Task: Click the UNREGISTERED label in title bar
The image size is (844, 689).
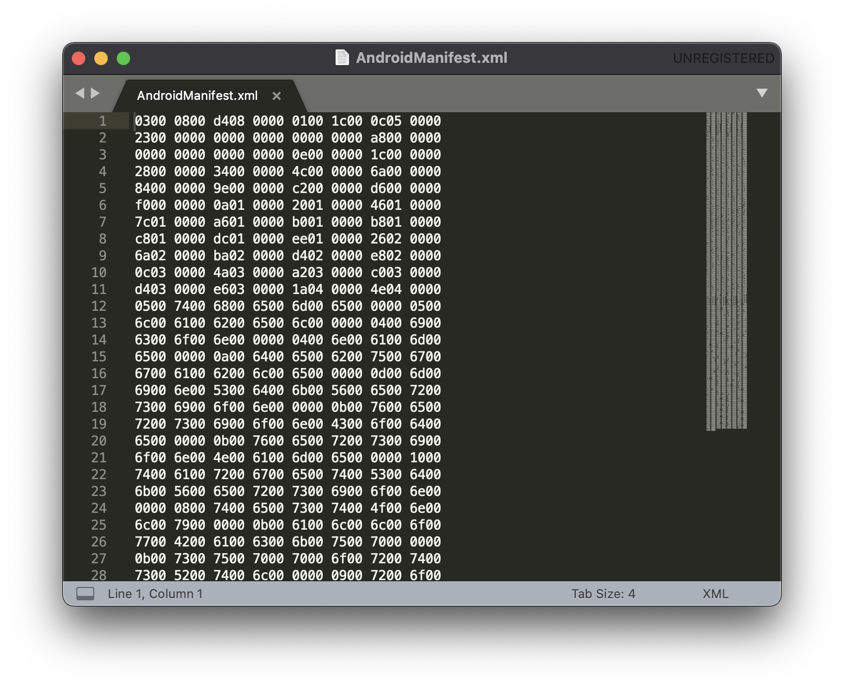Action: click(x=723, y=58)
